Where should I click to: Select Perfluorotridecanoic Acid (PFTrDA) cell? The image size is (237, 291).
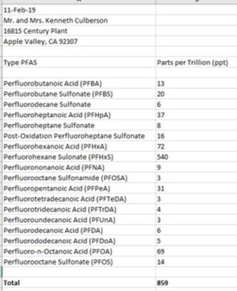click(x=79, y=210)
